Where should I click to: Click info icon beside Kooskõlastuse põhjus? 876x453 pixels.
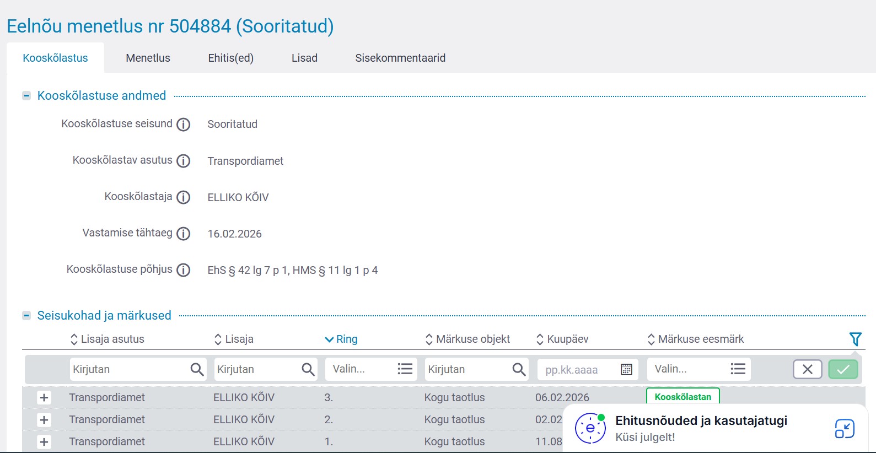coord(183,270)
